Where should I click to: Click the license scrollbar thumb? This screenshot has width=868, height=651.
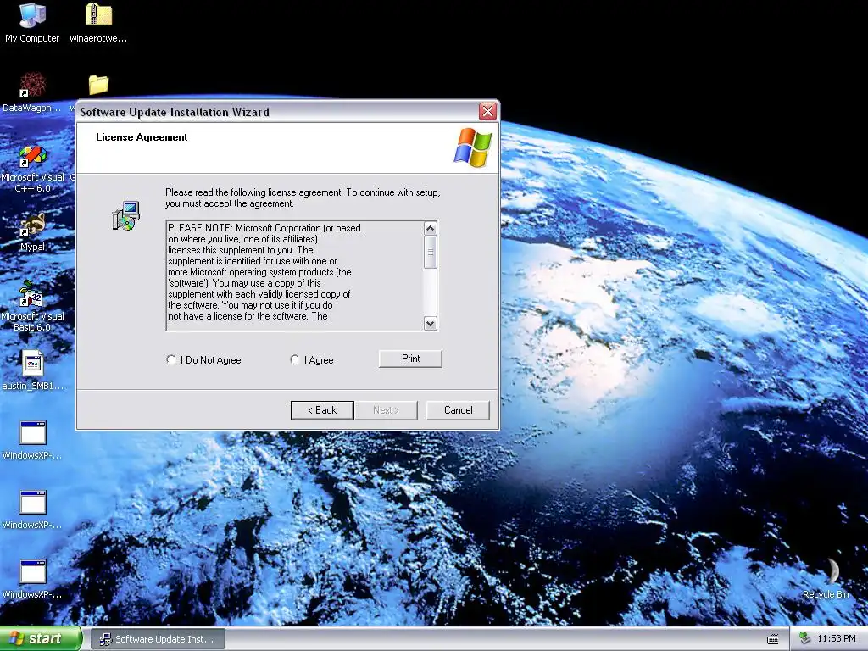coord(430,253)
